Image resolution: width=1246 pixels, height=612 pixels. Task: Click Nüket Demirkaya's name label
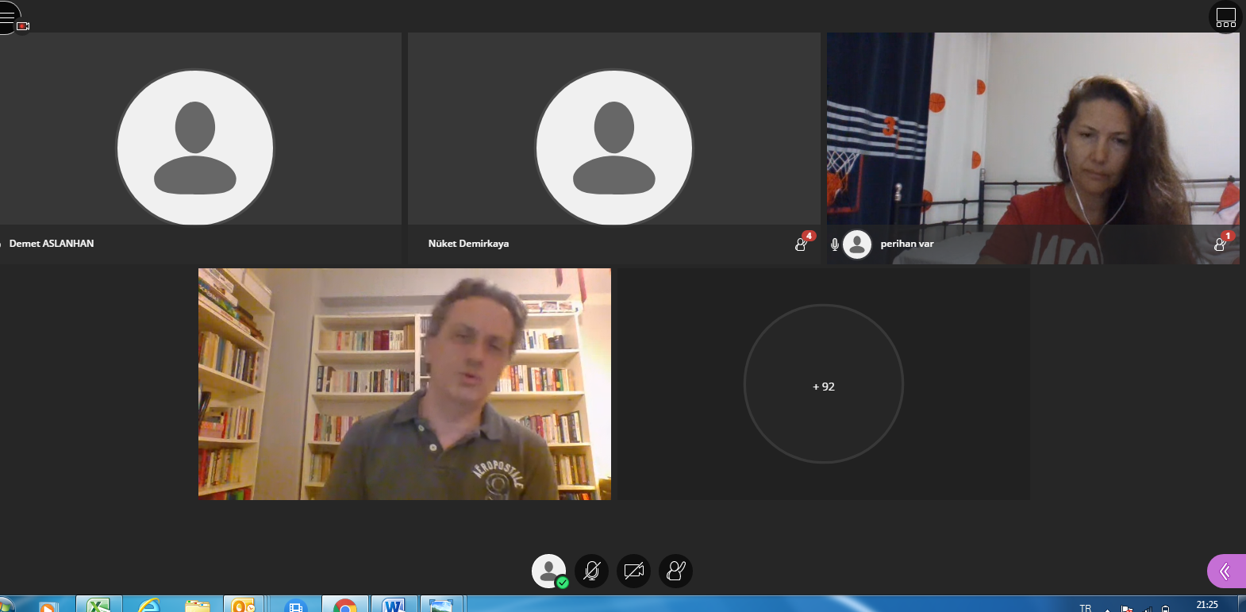click(468, 244)
